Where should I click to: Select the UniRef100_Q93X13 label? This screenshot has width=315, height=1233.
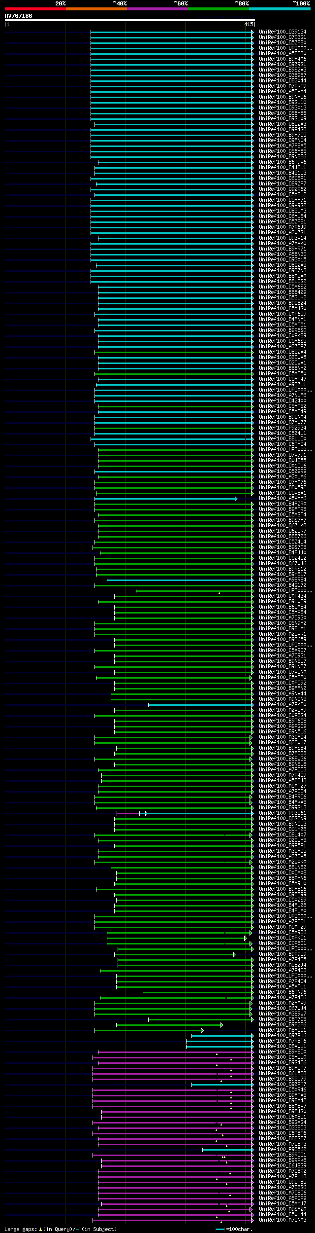[x=283, y=108]
